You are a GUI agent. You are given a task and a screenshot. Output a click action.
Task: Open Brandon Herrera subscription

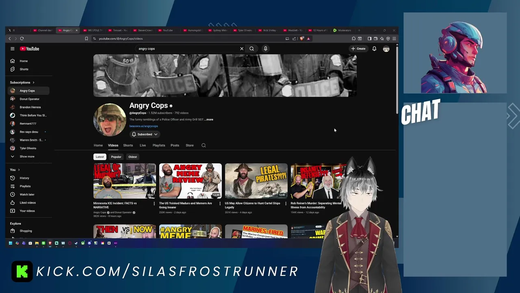point(28,107)
